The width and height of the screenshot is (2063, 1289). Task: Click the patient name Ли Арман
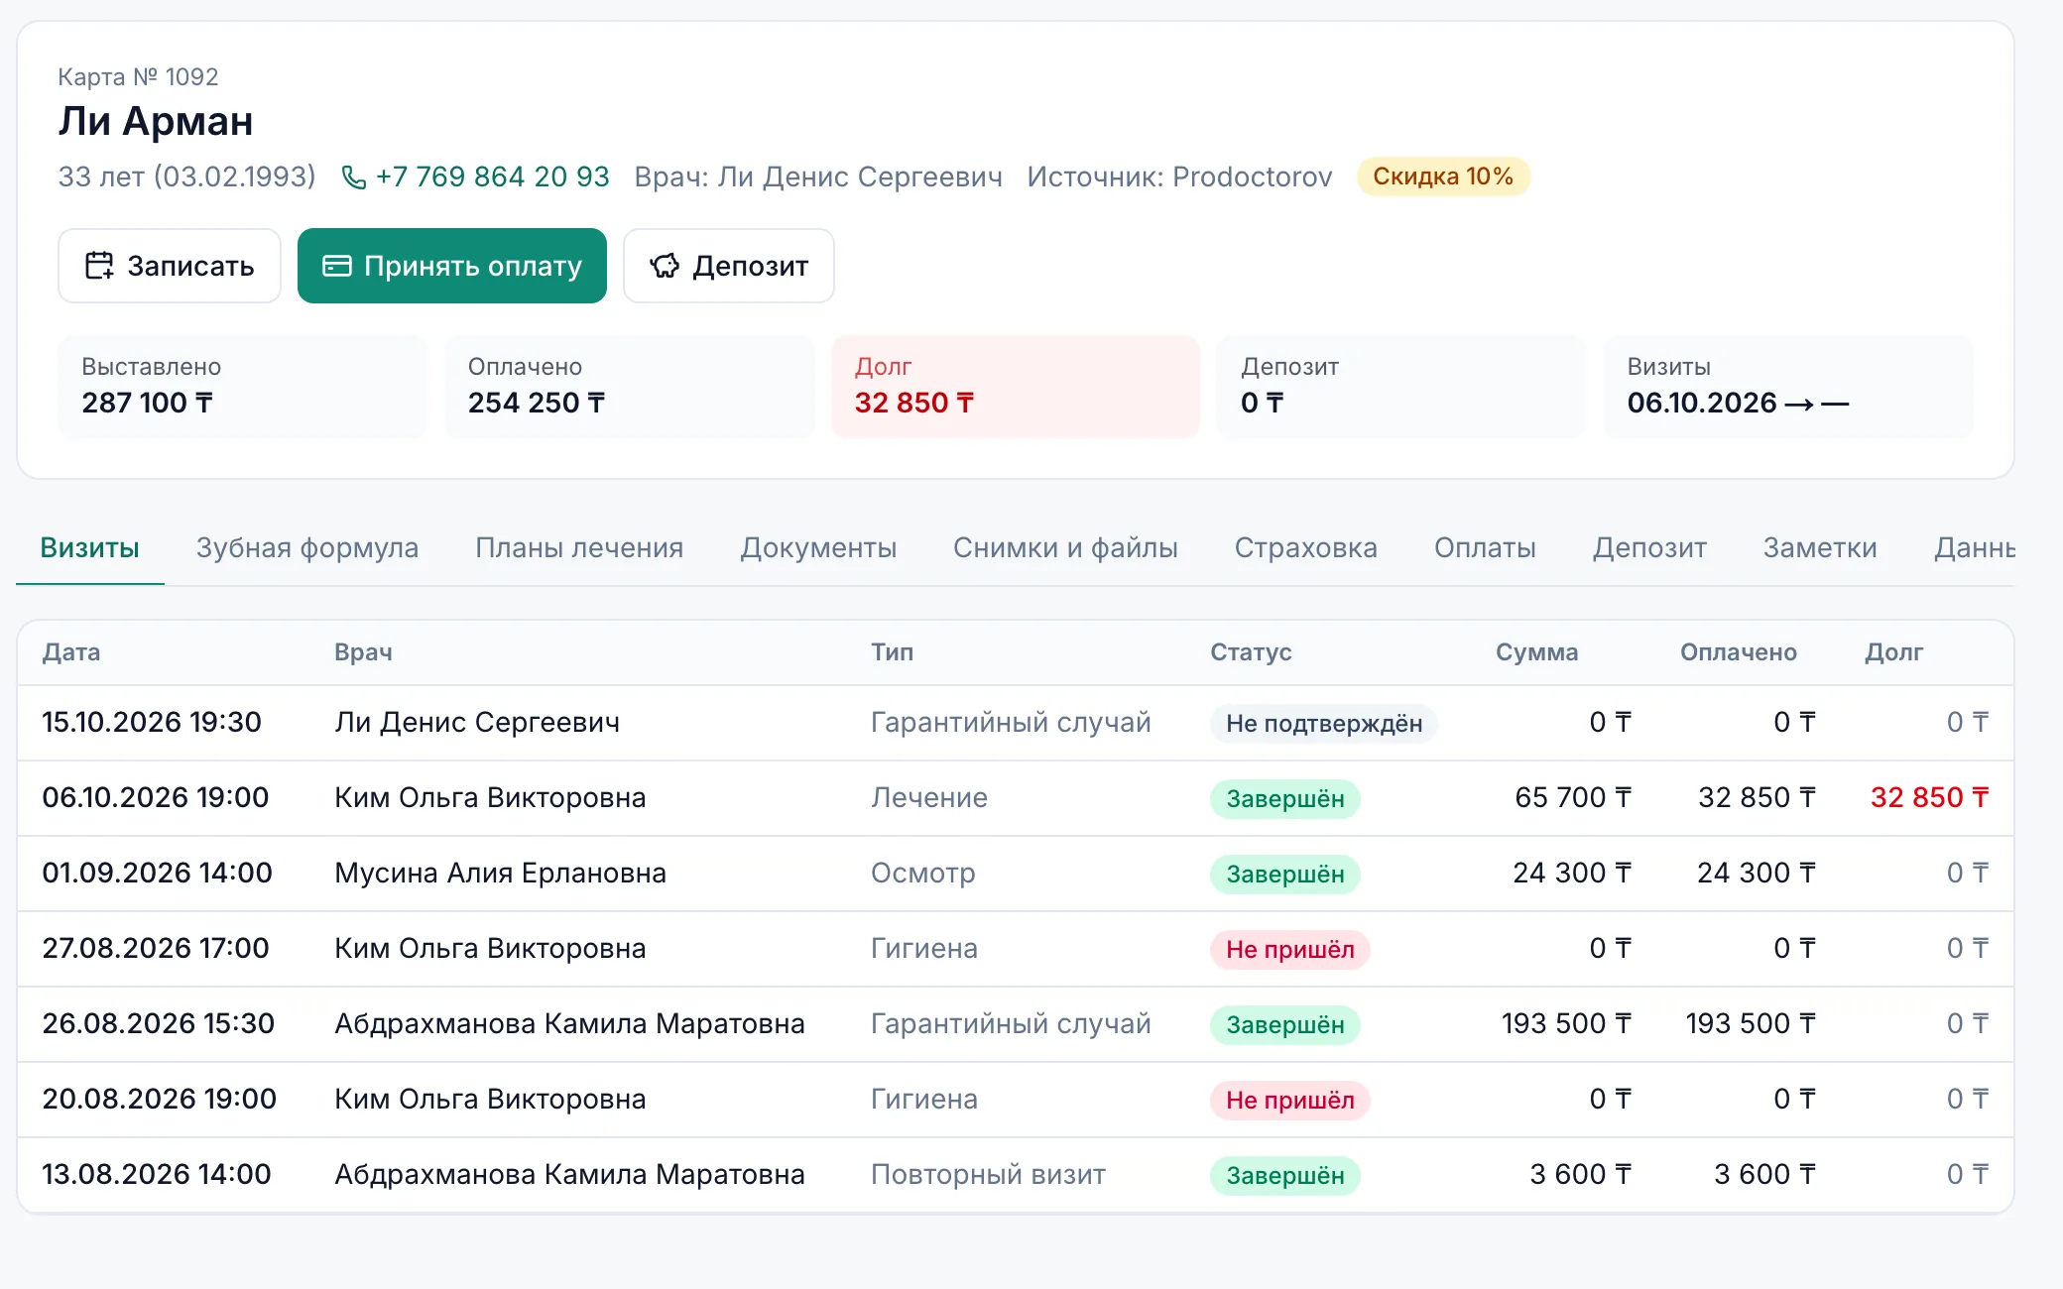156,121
